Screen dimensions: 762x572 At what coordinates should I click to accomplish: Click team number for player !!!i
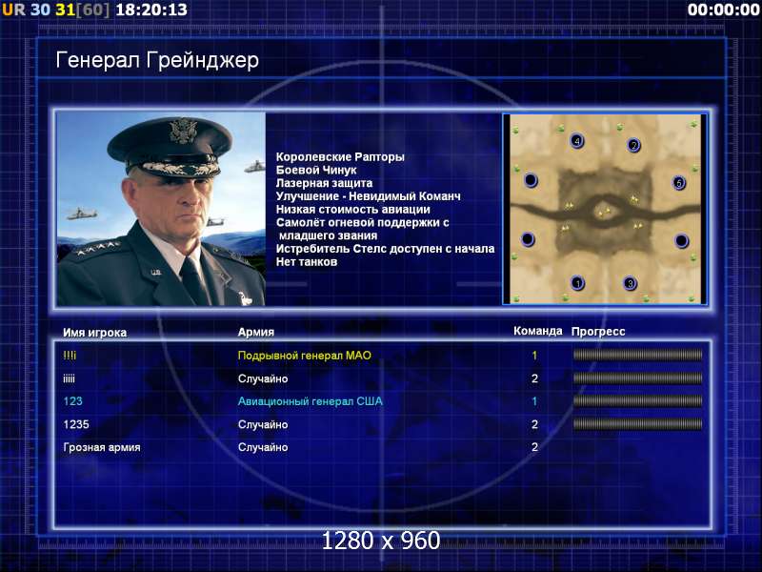tap(534, 356)
